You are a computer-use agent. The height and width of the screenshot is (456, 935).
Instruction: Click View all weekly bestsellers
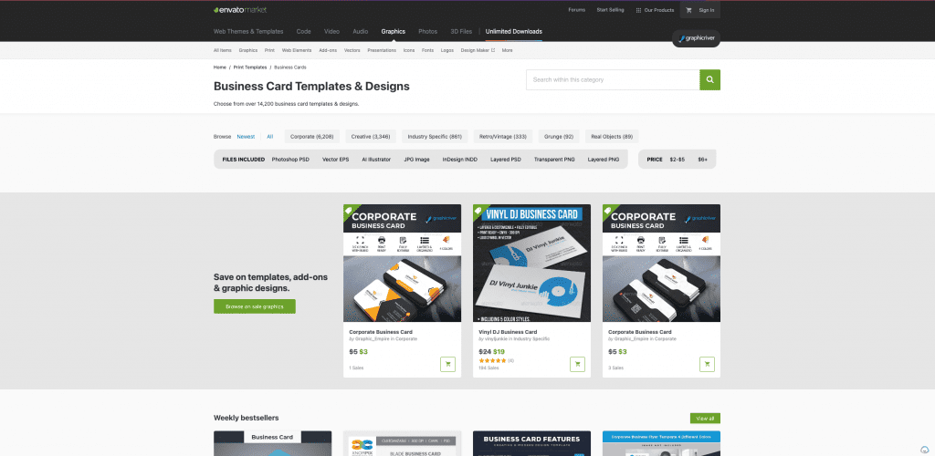tap(705, 419)
